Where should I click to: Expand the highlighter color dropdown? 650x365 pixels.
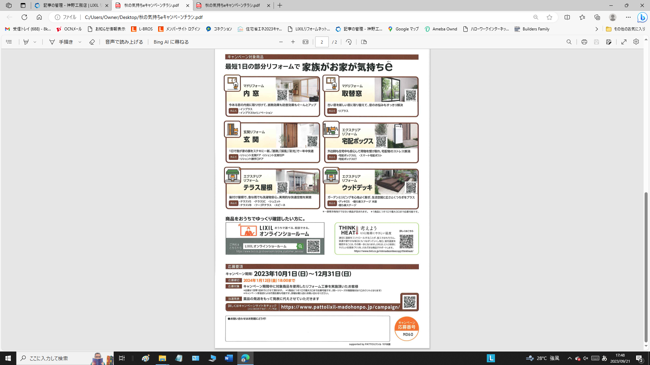pyautogui.click(x=35, y=42)
